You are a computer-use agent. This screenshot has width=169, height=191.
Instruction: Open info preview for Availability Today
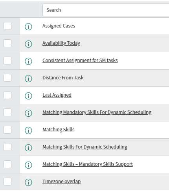(28, 44)
